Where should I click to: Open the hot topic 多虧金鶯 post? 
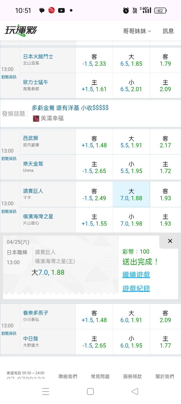pyautogui.click(x=70, y=108)
